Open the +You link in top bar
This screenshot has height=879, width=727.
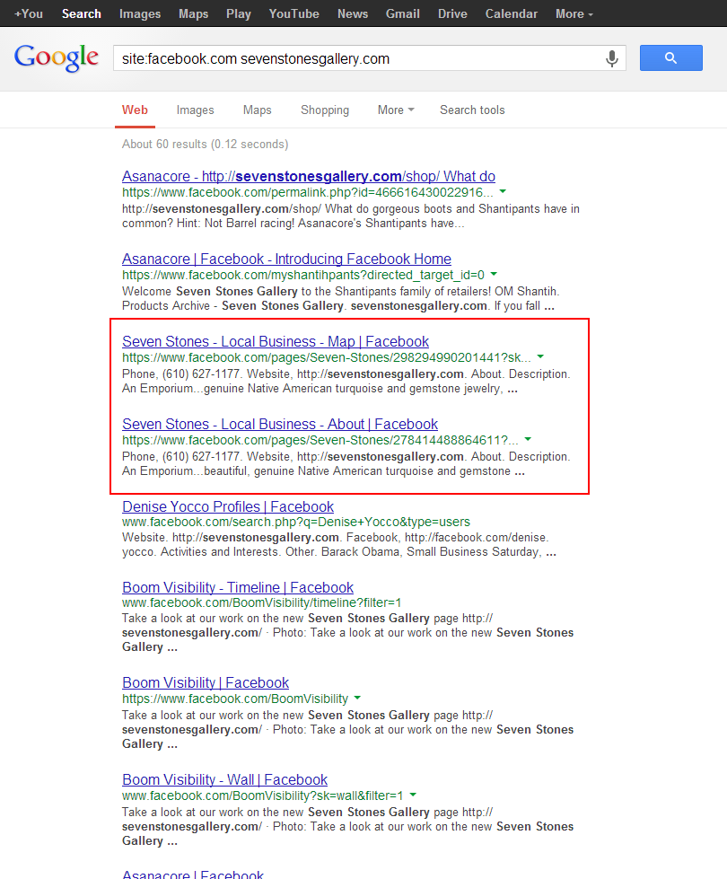(29, 13)
